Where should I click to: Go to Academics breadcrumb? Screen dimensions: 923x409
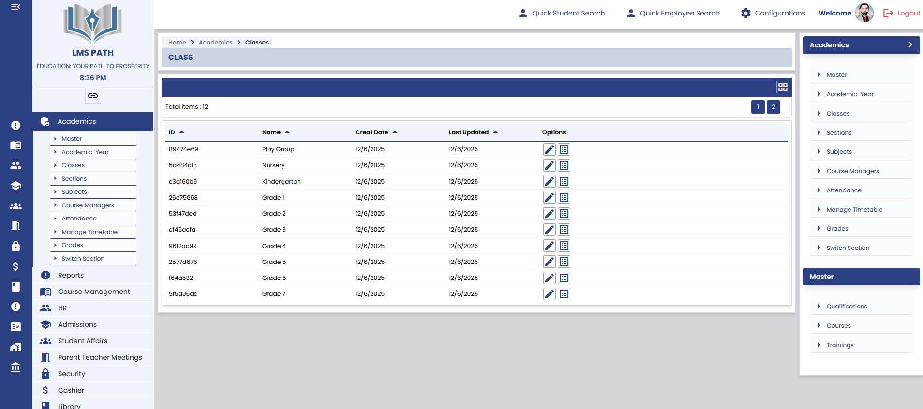point(216,43)
